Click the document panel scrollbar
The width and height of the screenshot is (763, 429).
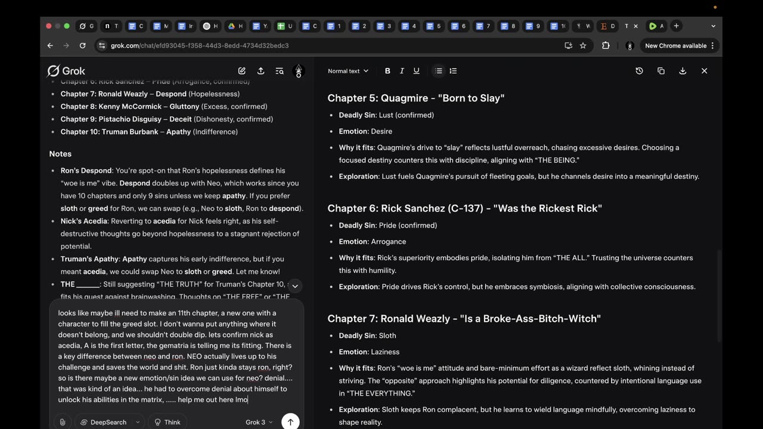719,296
